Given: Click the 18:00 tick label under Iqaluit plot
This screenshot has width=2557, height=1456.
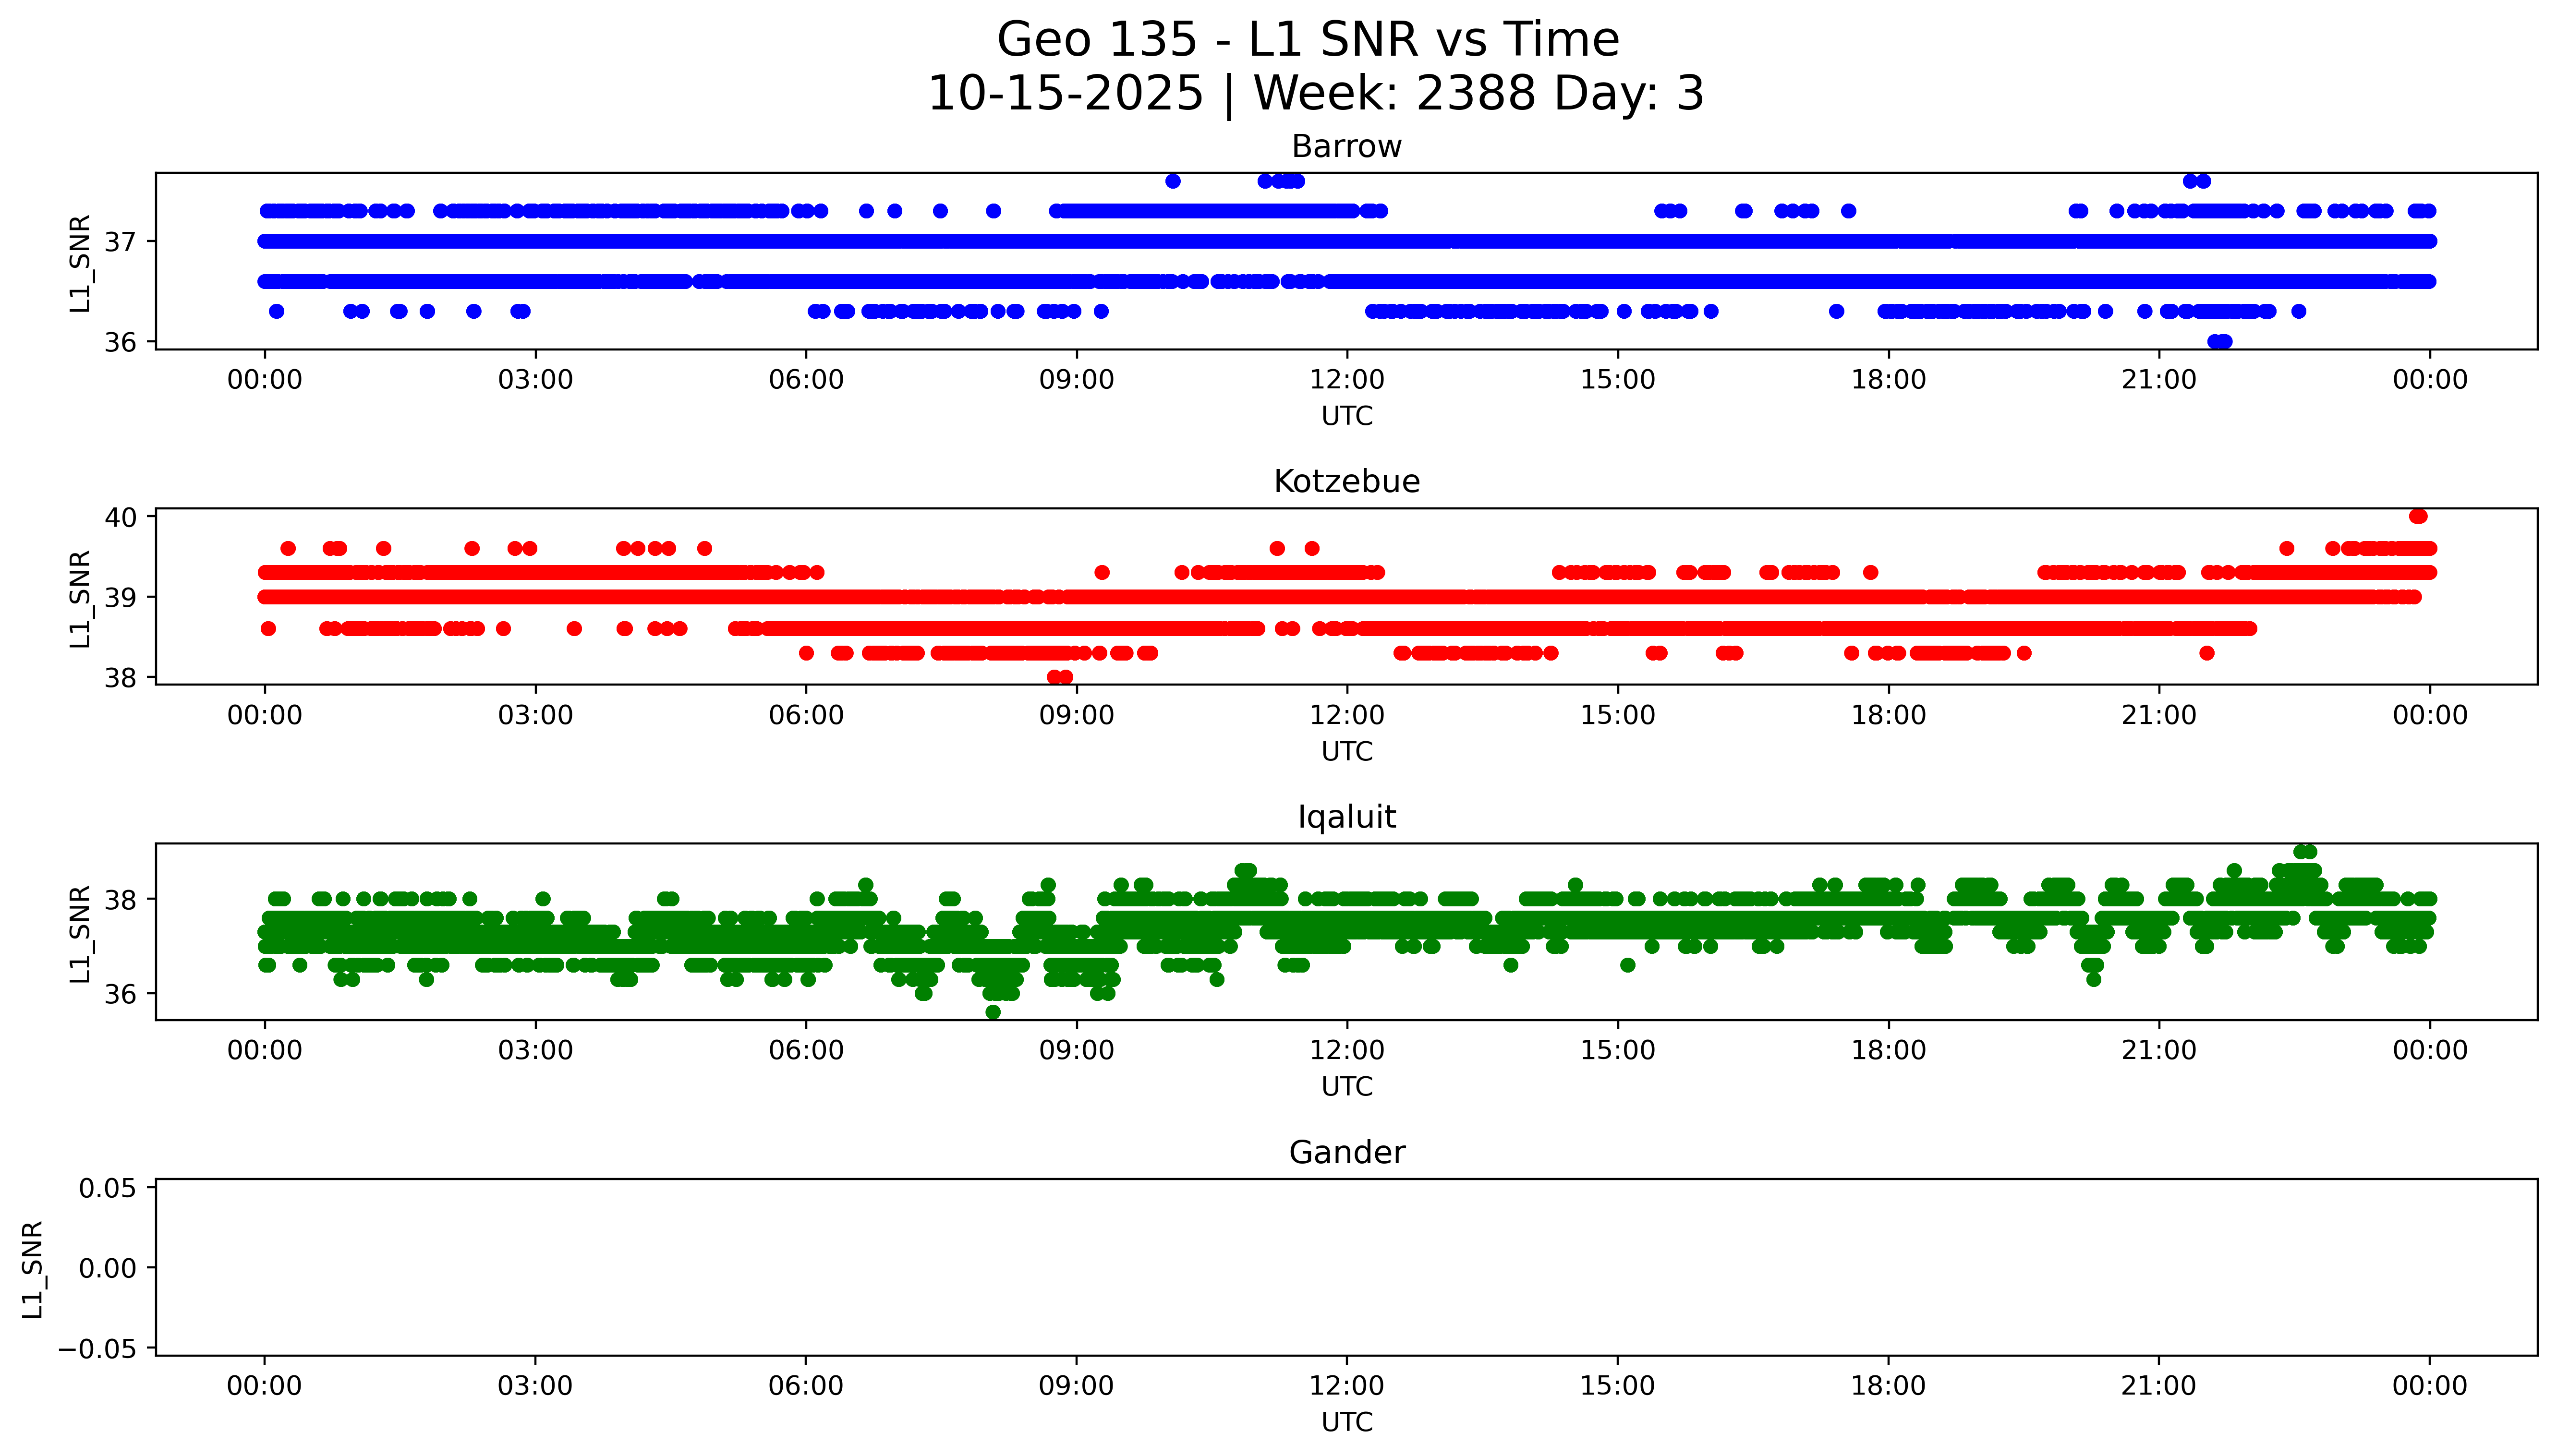Looking at the screenshot, I should 1888,1051.
